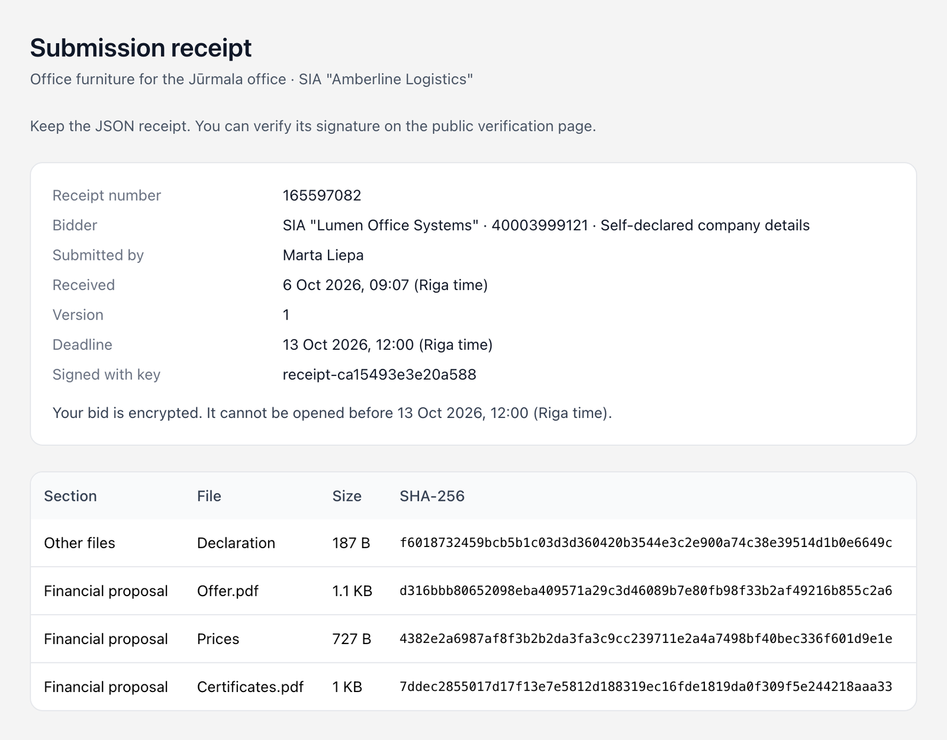Select the Office furniture for the Jūrmala office subtitle
The image size is (947, 740).
pyautogui.click(x=252, y=79)
